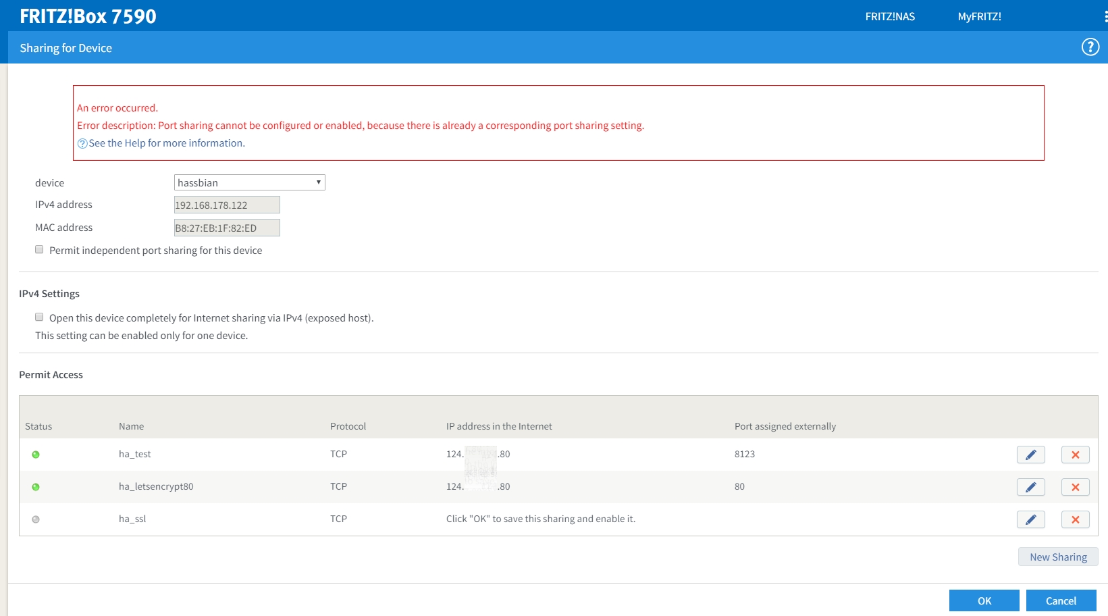Enable exposed host for IPv4 sharing
This screenshot has width=1108, height=616.
tap(39, 316)
